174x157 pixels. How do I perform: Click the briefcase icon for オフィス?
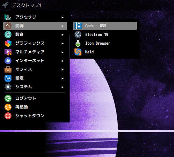click(8, 69)
